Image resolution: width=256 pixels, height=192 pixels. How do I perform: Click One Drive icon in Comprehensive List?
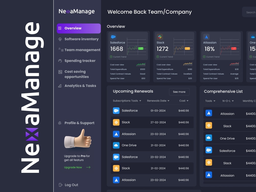tap(209, 138)
